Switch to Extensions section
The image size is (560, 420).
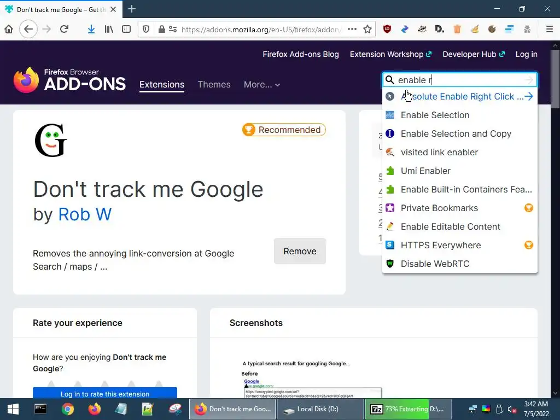(x=162, y=85)
